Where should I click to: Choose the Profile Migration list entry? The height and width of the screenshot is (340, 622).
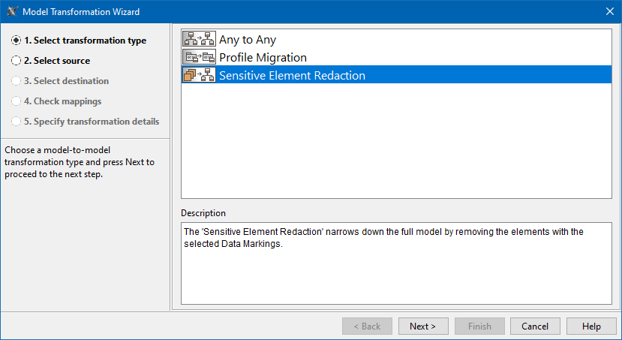pos(263,57)
